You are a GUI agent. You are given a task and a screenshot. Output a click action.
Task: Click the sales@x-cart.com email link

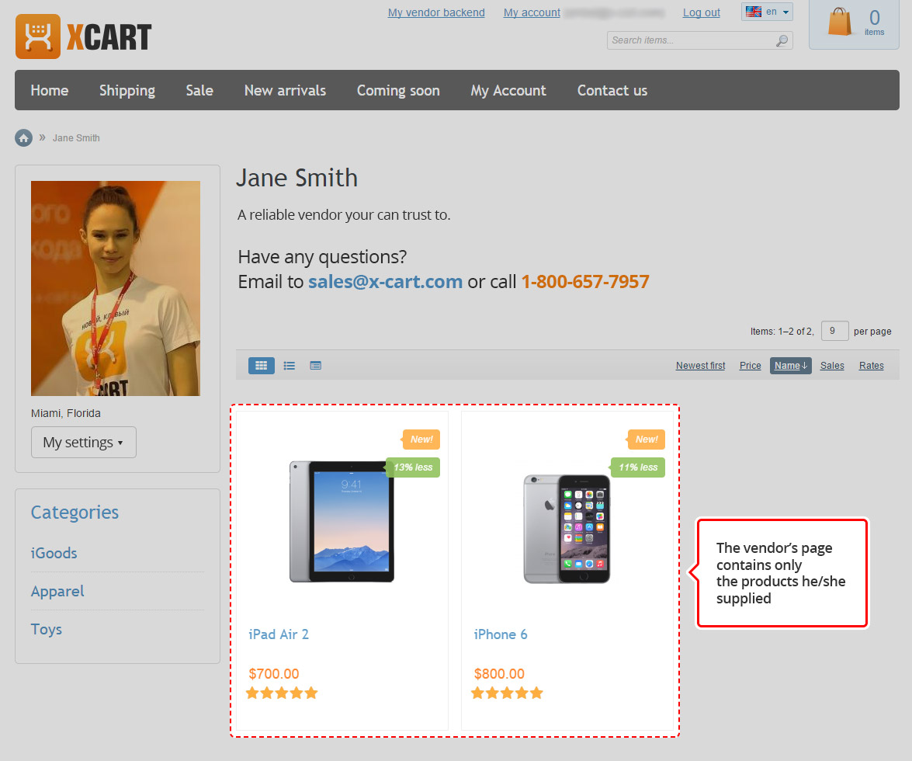point(385,282)
